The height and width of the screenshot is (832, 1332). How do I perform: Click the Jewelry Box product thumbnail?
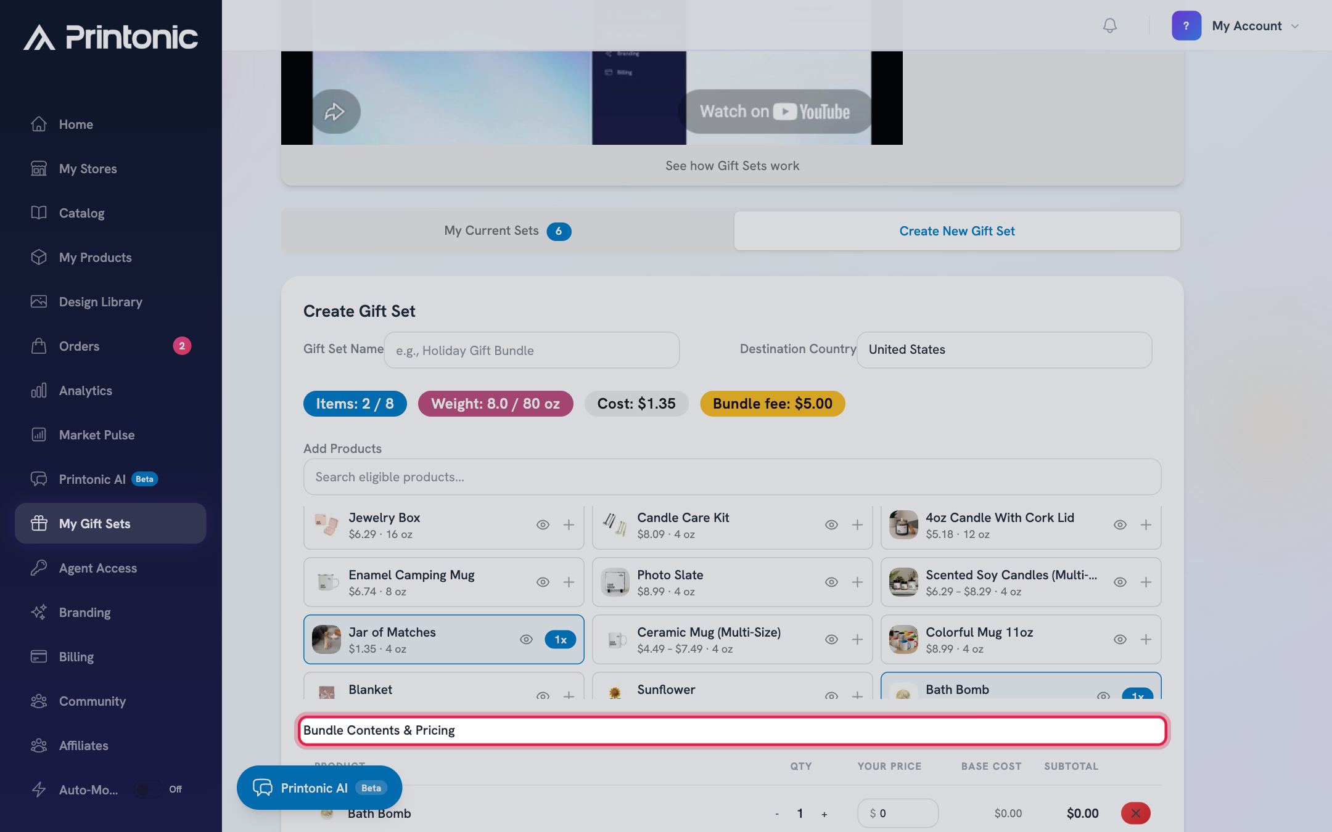(326, 525)
